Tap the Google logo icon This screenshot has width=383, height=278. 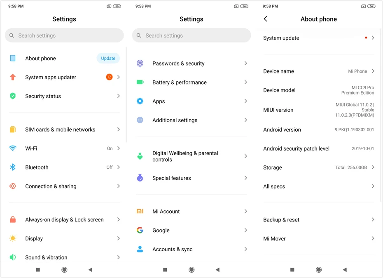pos(140,230)
